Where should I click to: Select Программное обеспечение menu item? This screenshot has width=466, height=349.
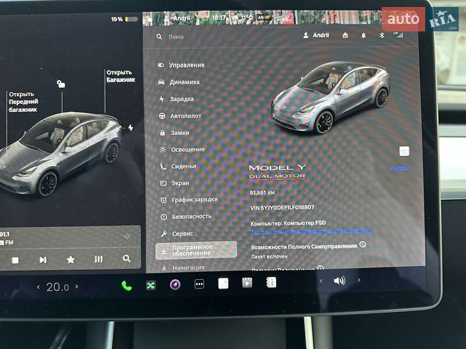(x=196, y=250)
